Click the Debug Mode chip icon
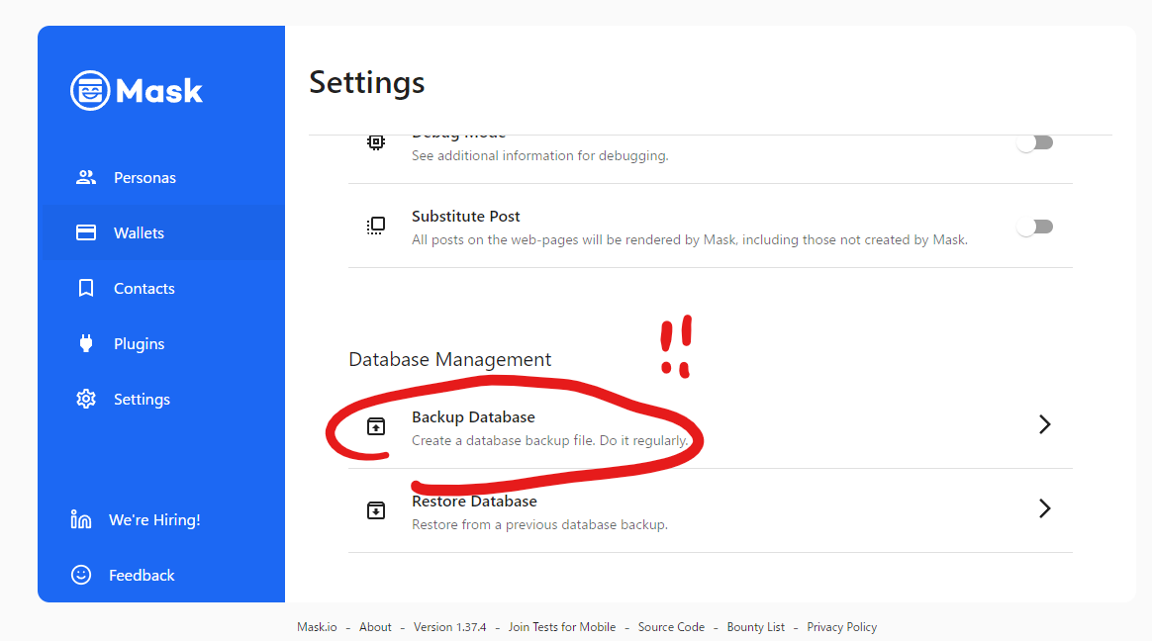The width and height of the screenshot is (1152, 641). coord(375,141)
